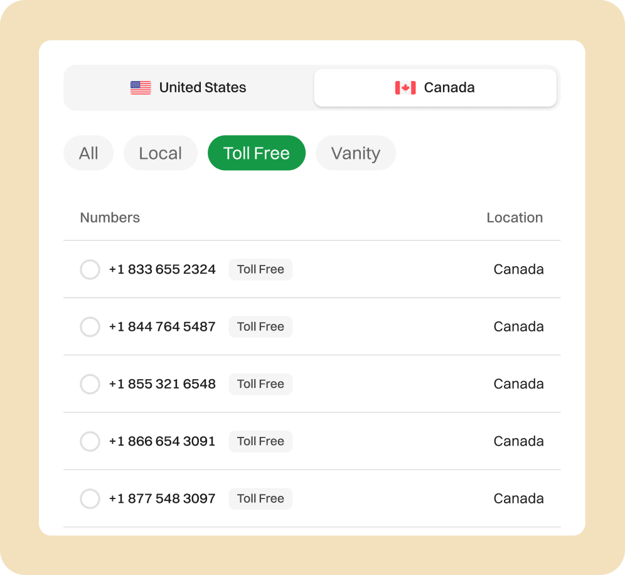
Task: Select radio button for +1 877 548 3097
Action: 90,499
